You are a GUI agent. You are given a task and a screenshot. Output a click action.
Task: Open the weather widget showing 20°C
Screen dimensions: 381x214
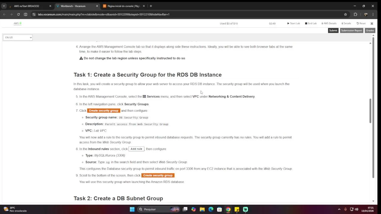pyautogui.click(x=15, y=209)
